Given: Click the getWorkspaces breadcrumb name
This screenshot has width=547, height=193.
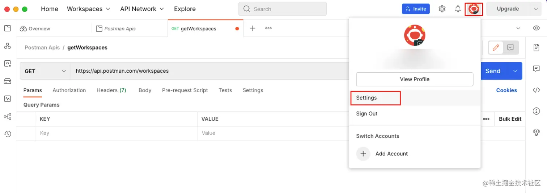Looking at the screenshot, I should [x=88, y=47].
